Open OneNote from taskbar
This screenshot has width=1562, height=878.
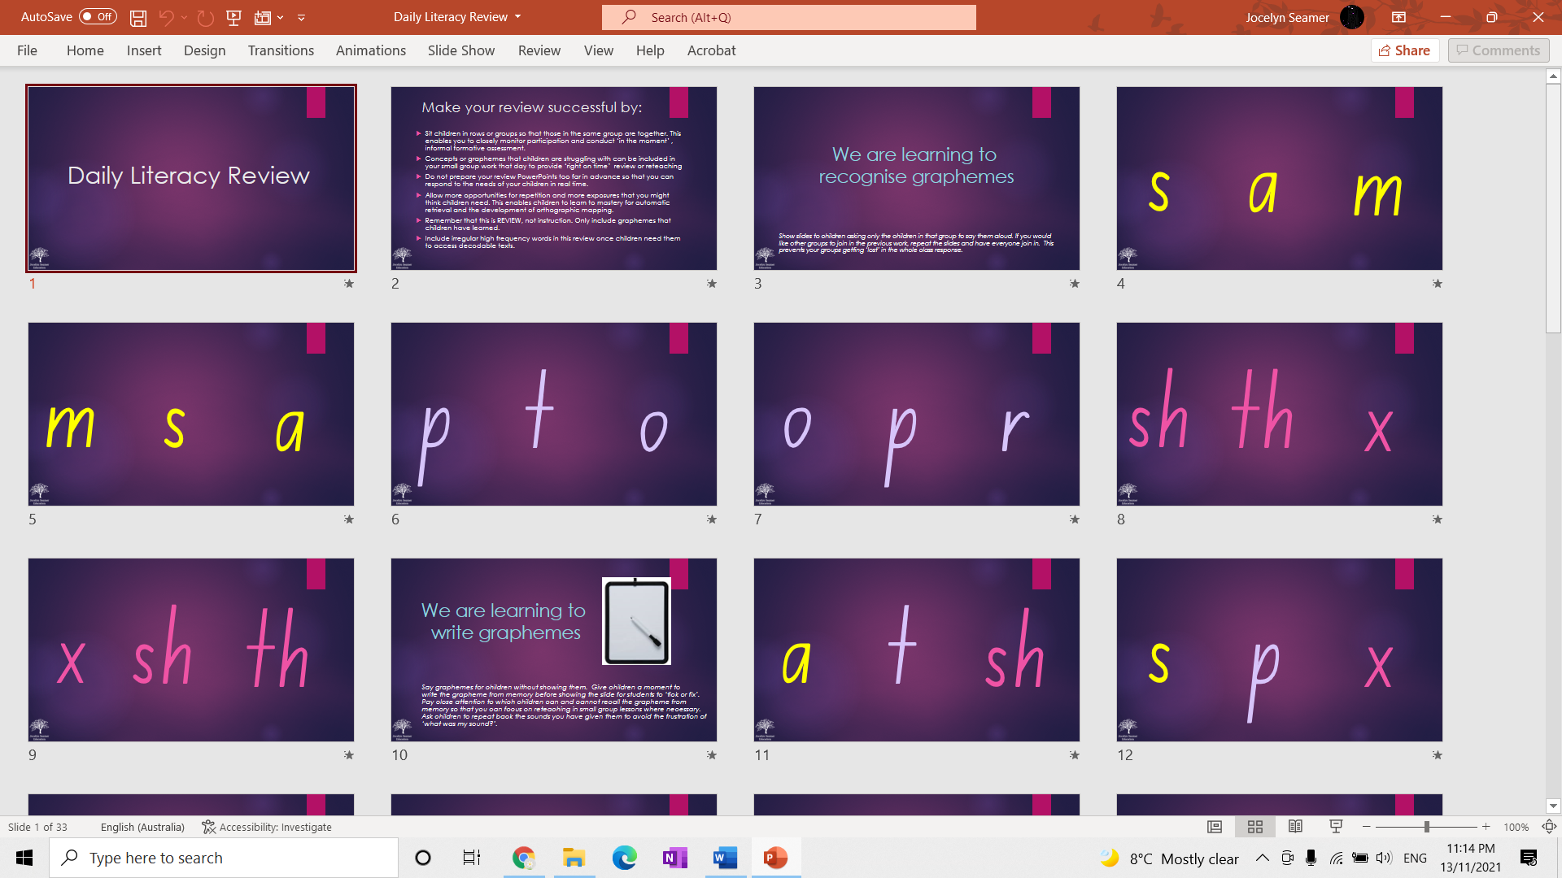(x=675, y=858)
